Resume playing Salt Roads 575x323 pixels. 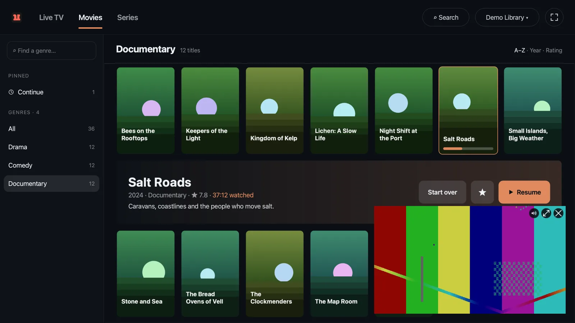click(x=524, y=192)
